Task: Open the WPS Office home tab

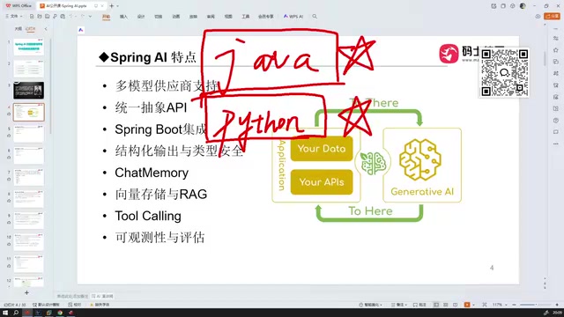Action: click(19, 6)
